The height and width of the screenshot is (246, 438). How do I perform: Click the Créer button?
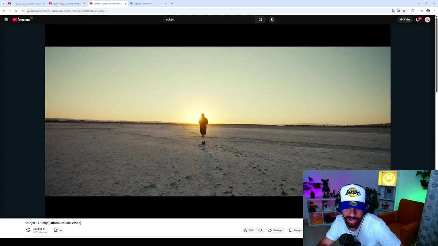pyautogui.click(x=405, y=19)
